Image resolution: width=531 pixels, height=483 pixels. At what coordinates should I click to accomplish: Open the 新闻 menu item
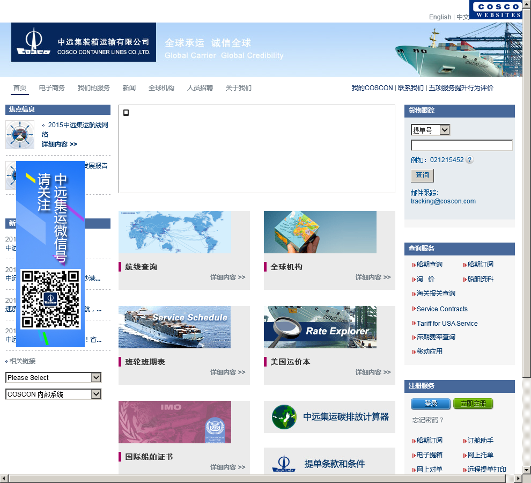point(129,88)
